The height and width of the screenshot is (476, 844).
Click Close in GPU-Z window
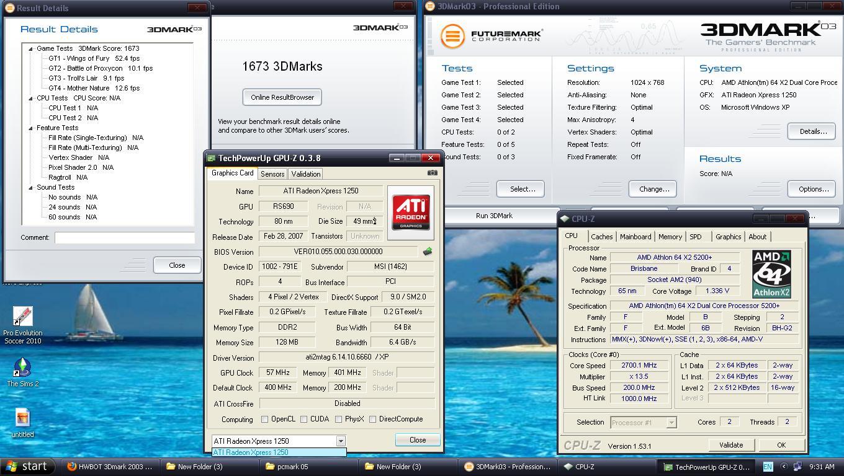[418, 440]
